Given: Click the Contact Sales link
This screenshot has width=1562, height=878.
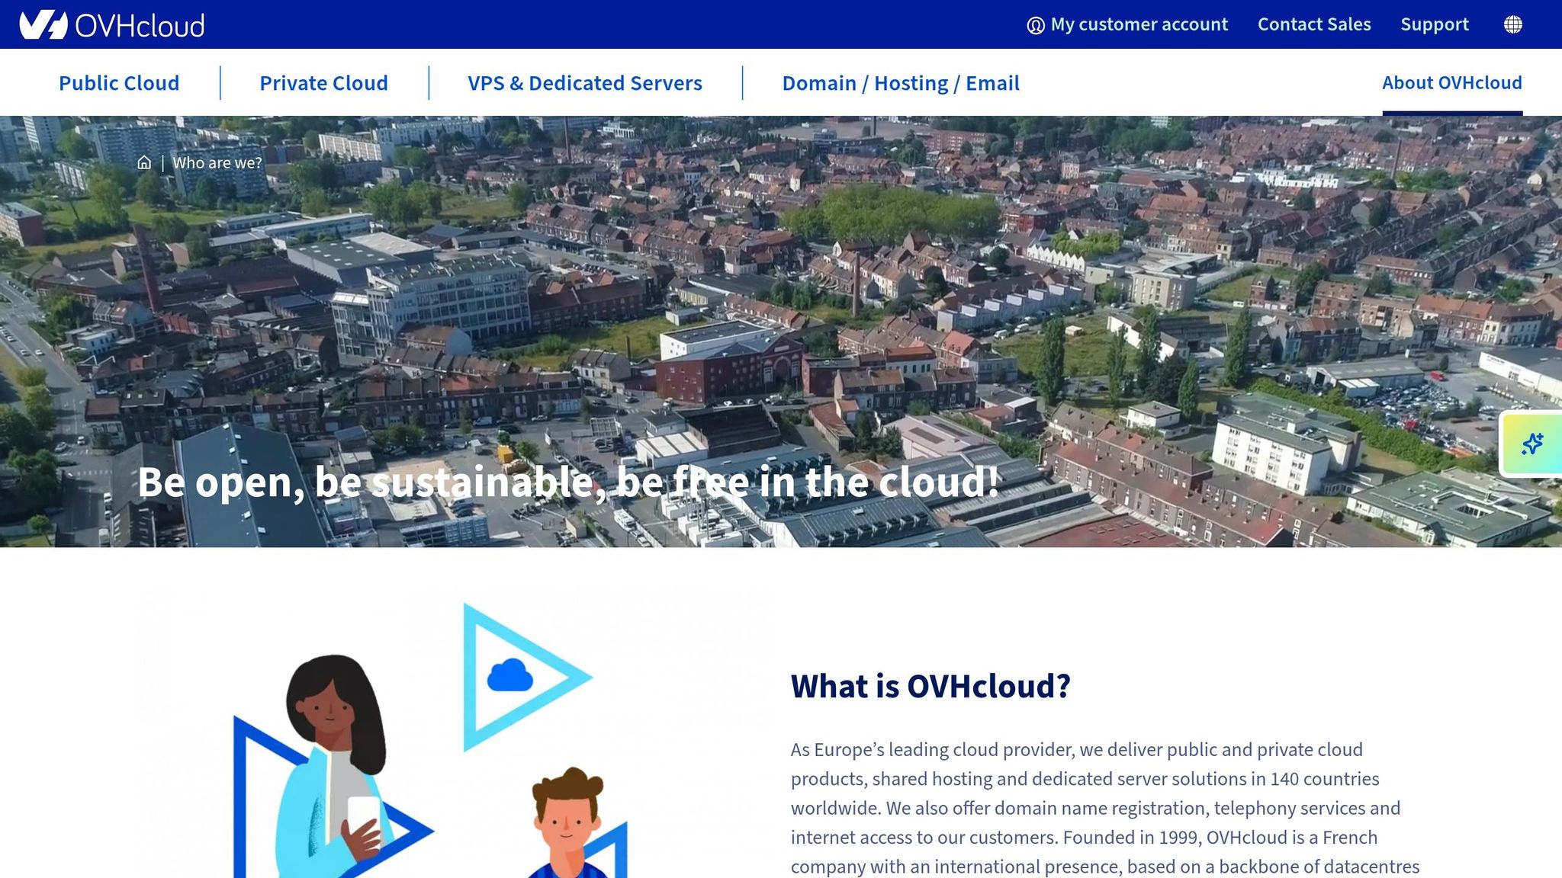Looking at the screenshot, I should tap(1314, 24).
